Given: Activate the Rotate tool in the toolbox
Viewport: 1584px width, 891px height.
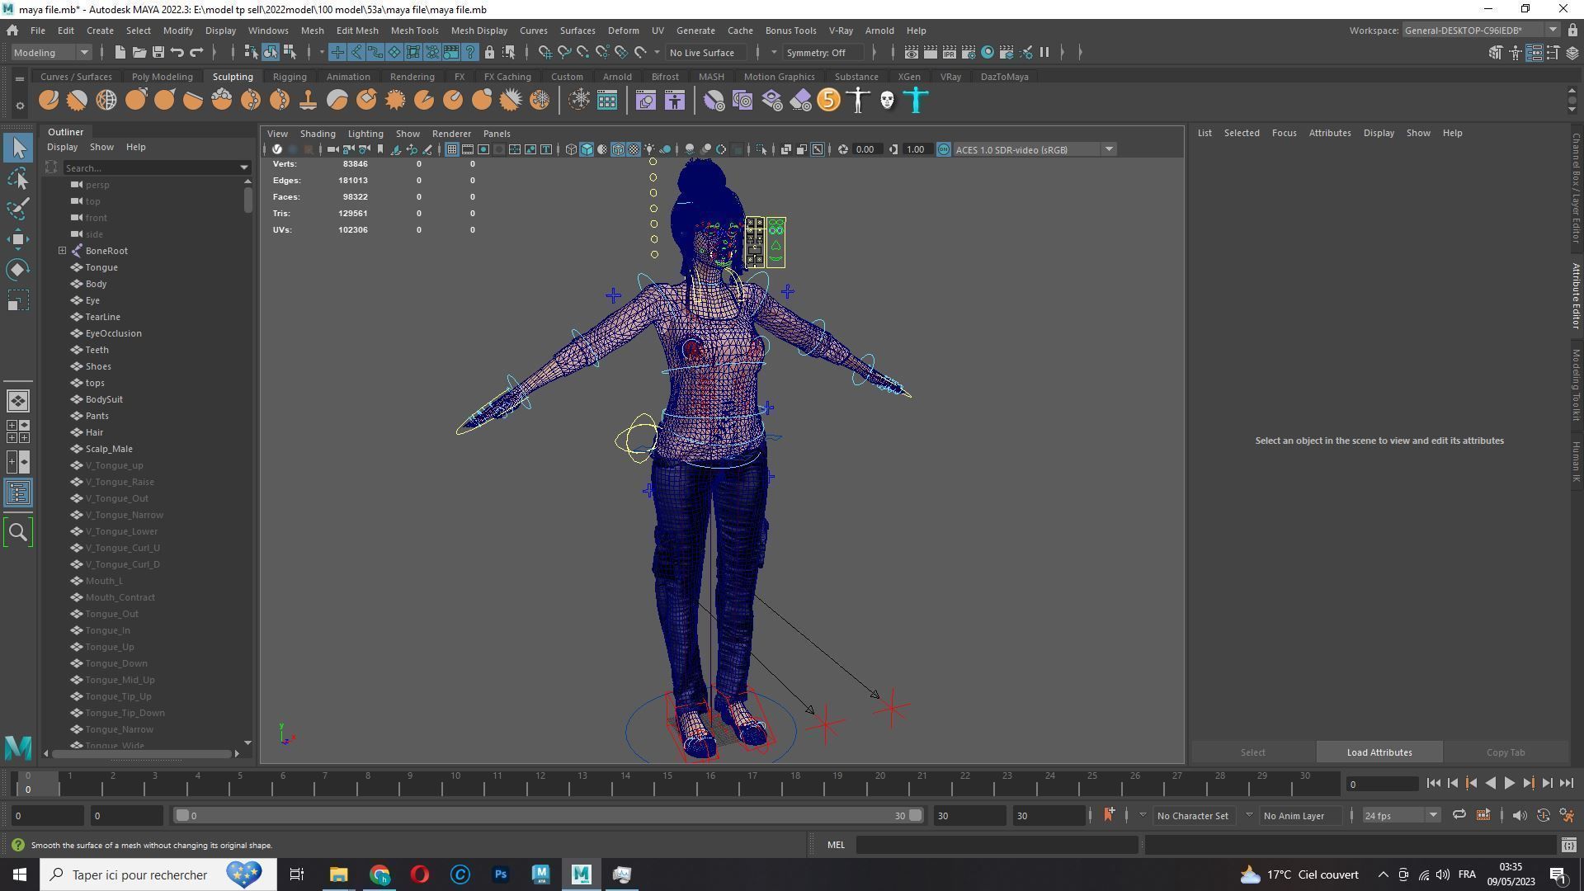Looking at the screenshot, I should (x=18, y=270).
